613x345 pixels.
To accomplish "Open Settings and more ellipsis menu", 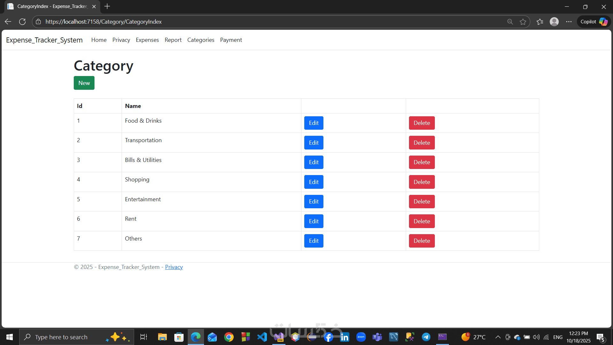I will [569, 22].
